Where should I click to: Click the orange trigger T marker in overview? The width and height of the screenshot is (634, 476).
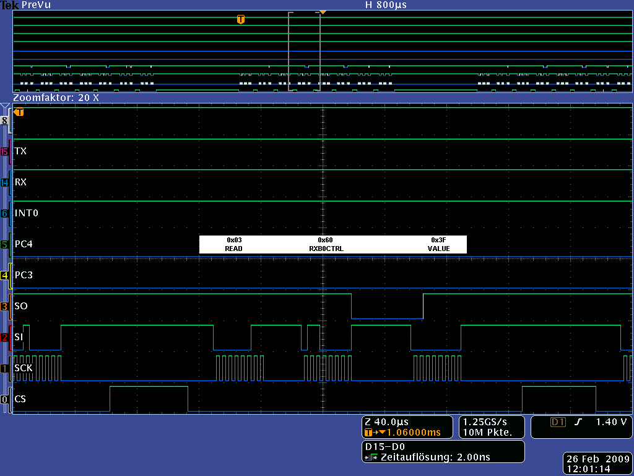241,19
